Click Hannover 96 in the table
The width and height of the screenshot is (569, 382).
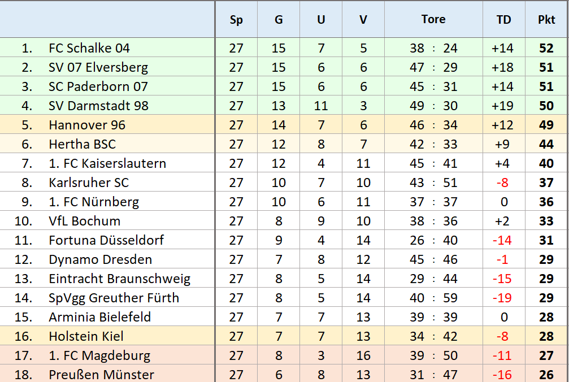tap(87, 125)
